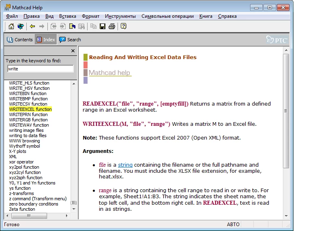Select 'zero boundary conditions' index entry

click(x=34, y=204)
